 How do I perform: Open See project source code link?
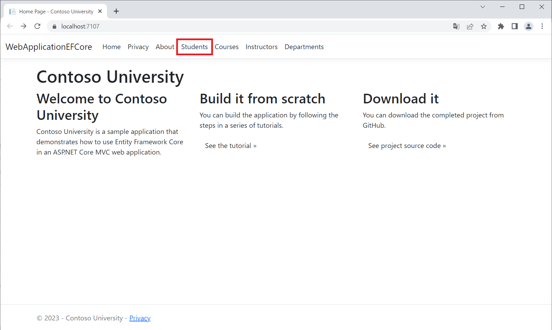pos(407,146)
